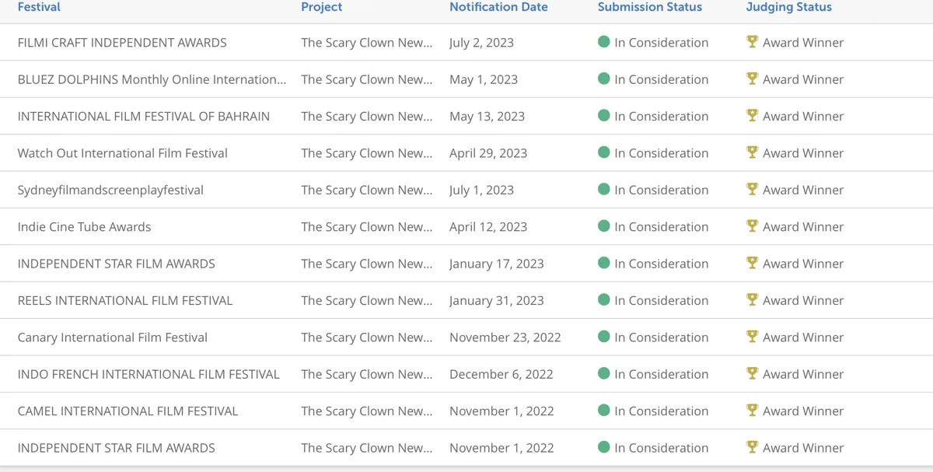
Task: Open INDO FRENCH INTERNATIONAL FILM FESTIVAL
Action: [x=149, y=374]
